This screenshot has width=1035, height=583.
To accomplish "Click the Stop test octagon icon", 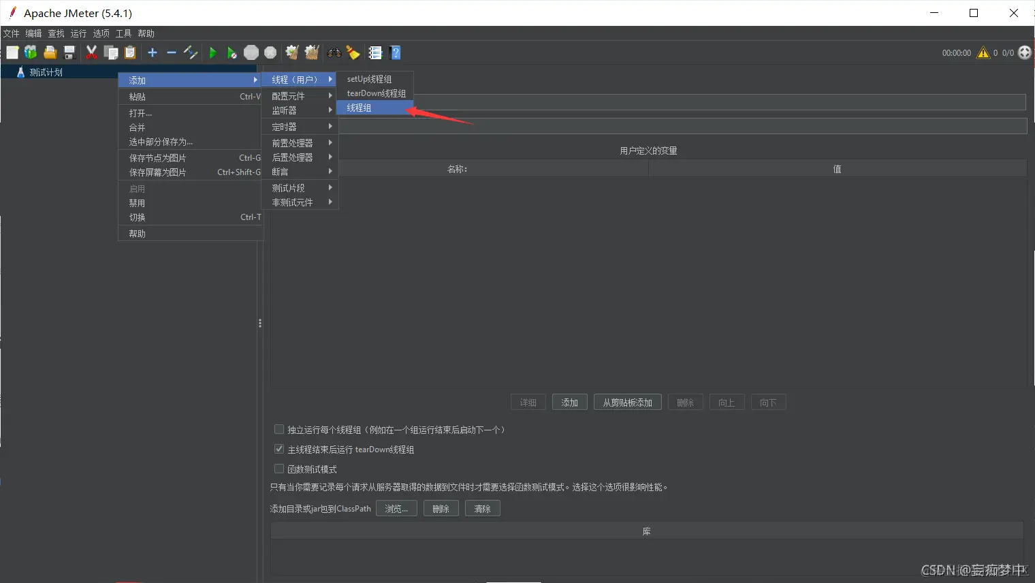I will (251, 52).
